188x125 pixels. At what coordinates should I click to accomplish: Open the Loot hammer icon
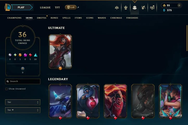point(143,8)
